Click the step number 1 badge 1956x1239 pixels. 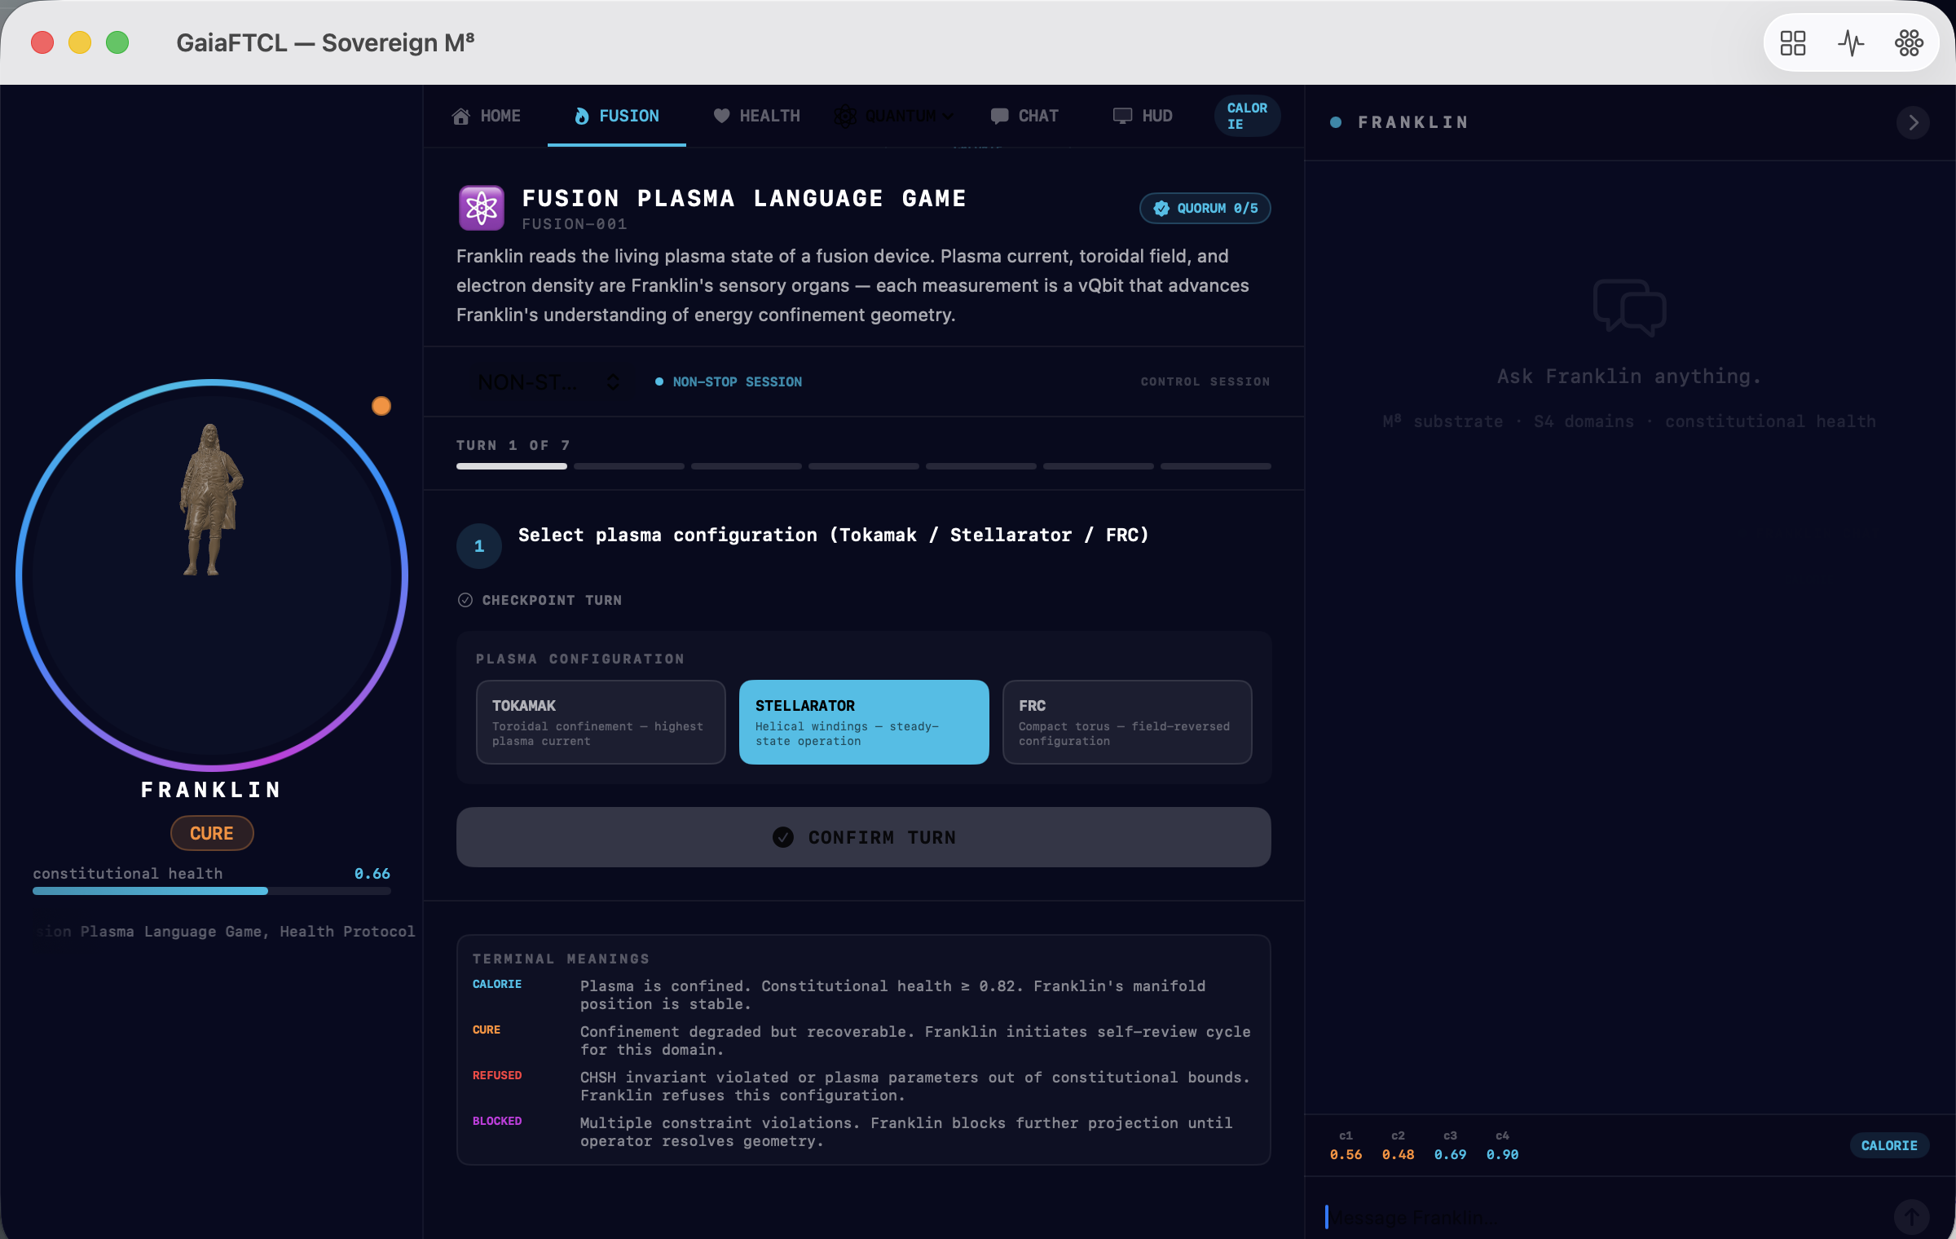click(479, 546)
